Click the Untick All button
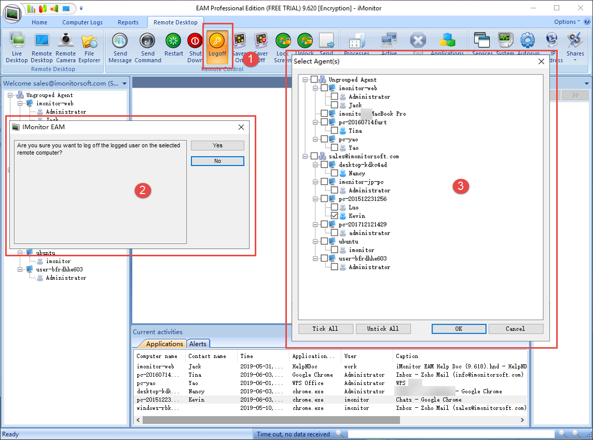 (383, 329)
